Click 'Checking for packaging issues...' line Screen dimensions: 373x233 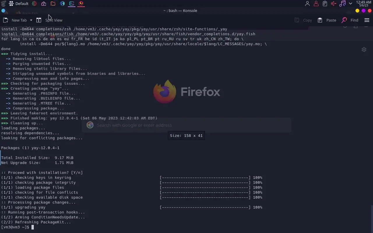pos(43,84)
